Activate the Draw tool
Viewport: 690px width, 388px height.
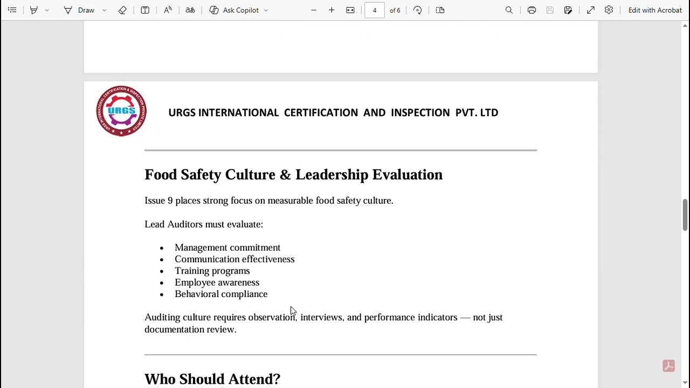coord(79,10)
